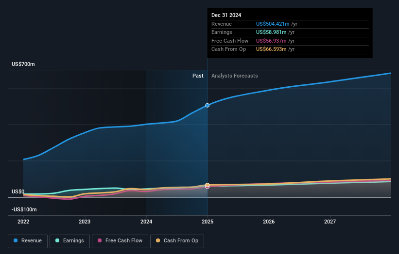Image resolution: width=399 pixels, height=254 pixels.
Task: Toggle the Earnings series in the legend
Action: point(69,241)
